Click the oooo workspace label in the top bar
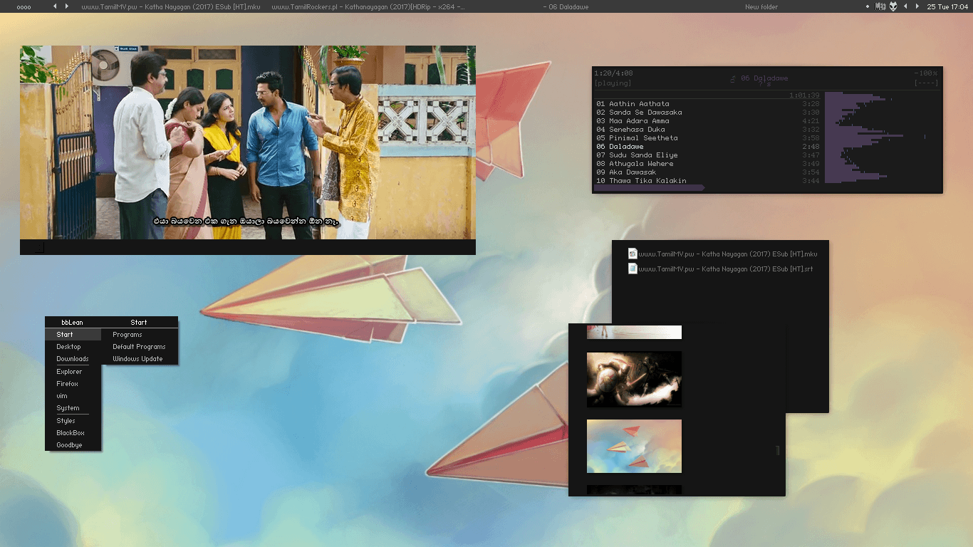The image size is (973, 547). [x=24, y=7]
